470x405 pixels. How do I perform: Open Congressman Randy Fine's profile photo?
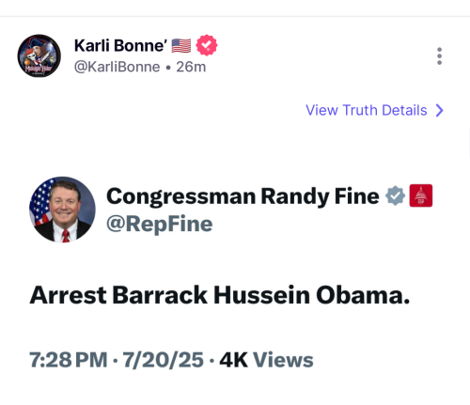62,210
